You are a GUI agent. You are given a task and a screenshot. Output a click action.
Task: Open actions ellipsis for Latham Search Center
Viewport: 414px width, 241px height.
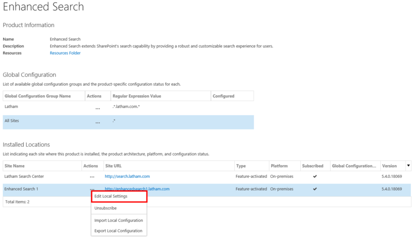pos(92,177)
